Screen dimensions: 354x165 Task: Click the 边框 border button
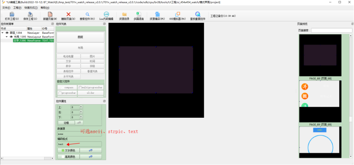pyautogui.click(x=67, y=123)
